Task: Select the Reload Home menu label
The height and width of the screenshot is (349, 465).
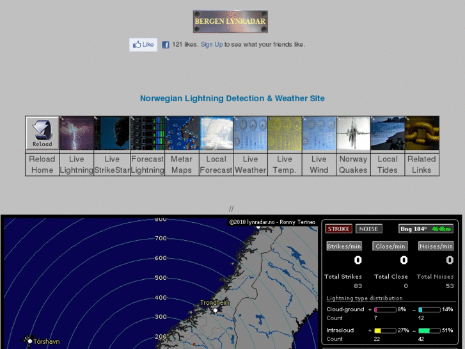Action: 42,165
